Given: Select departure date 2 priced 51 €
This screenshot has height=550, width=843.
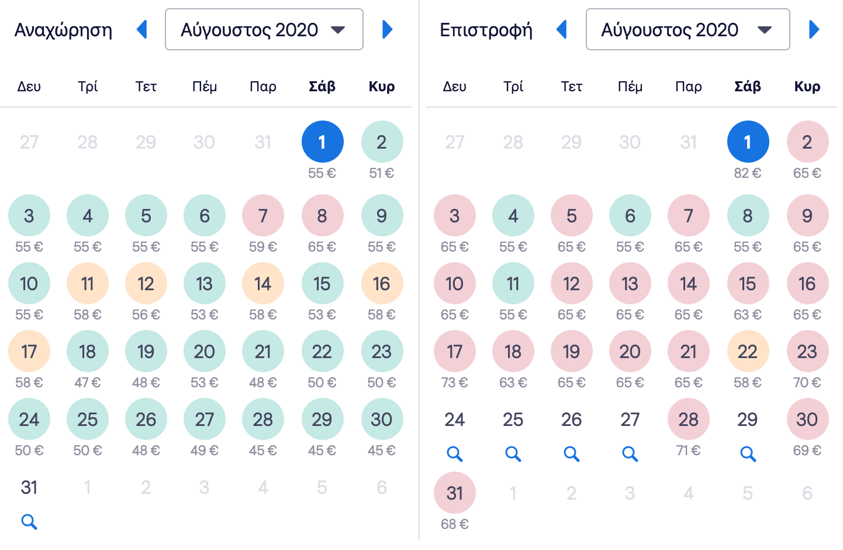Looking at the screenshot, I should click(382, 142).
